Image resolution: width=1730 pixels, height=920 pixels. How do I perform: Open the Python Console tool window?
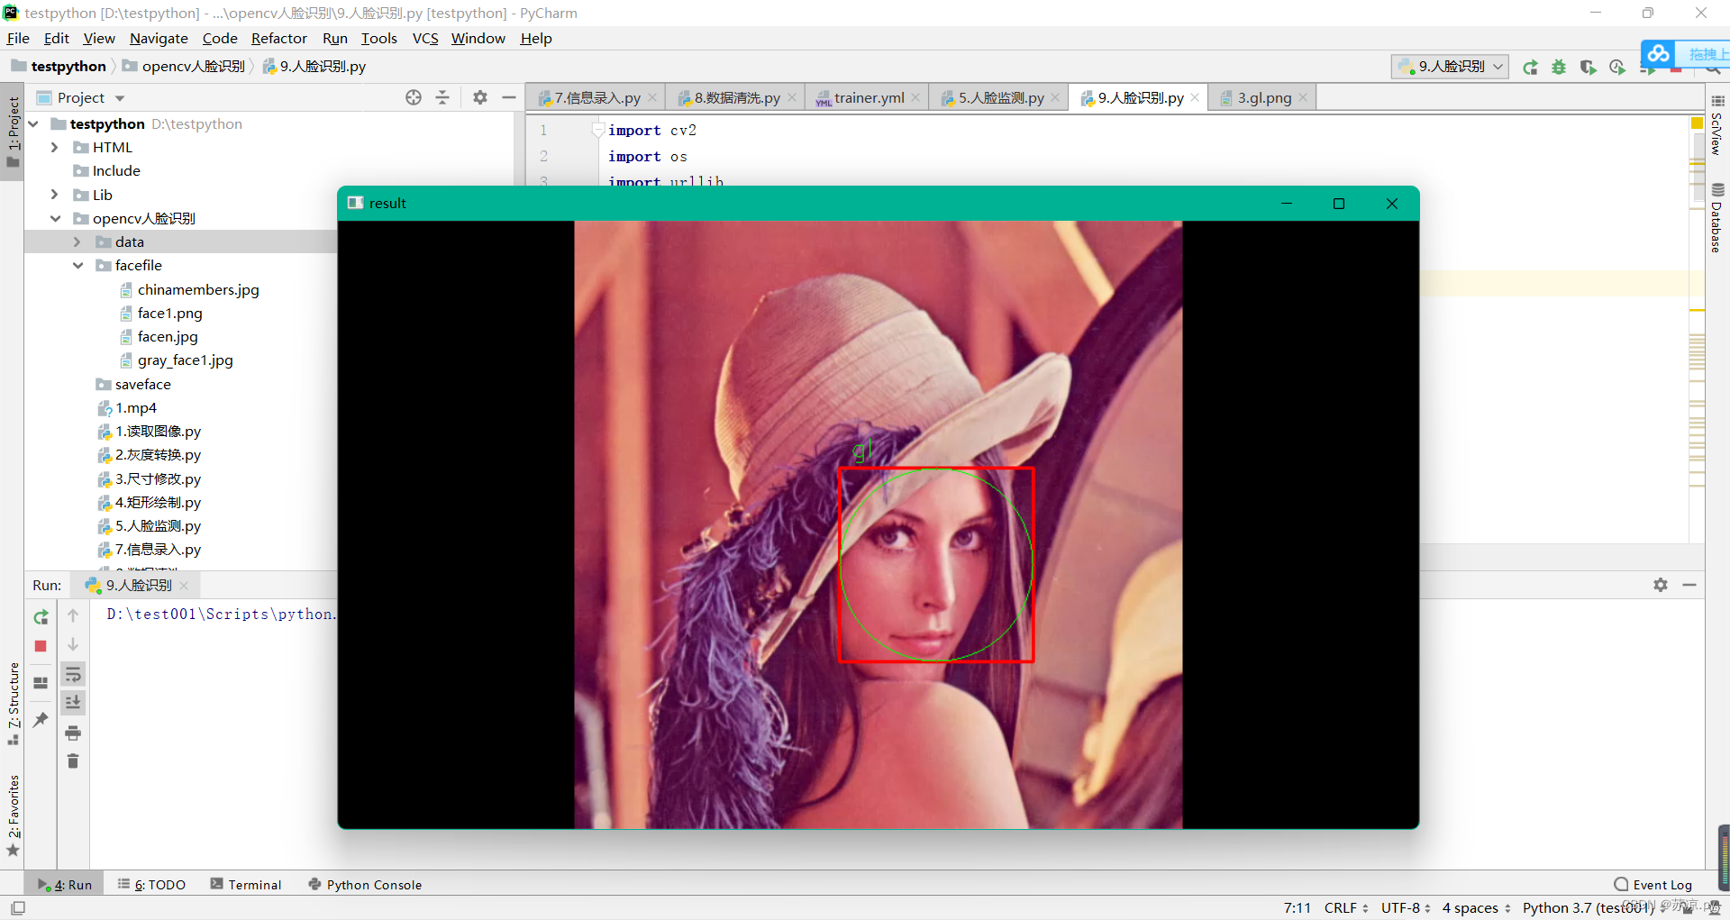[365, 885]
